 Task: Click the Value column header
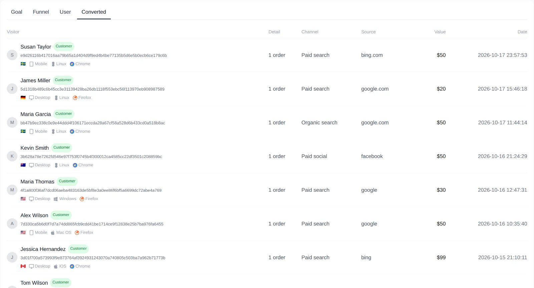click(440, 32)
